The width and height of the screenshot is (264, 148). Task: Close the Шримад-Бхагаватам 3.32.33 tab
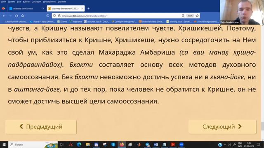82,8
